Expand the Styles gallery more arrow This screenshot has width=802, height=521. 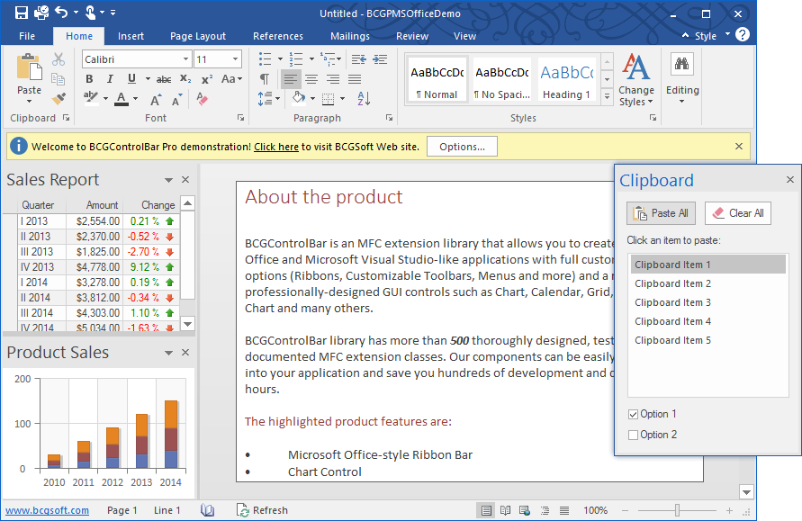(607, 95)
